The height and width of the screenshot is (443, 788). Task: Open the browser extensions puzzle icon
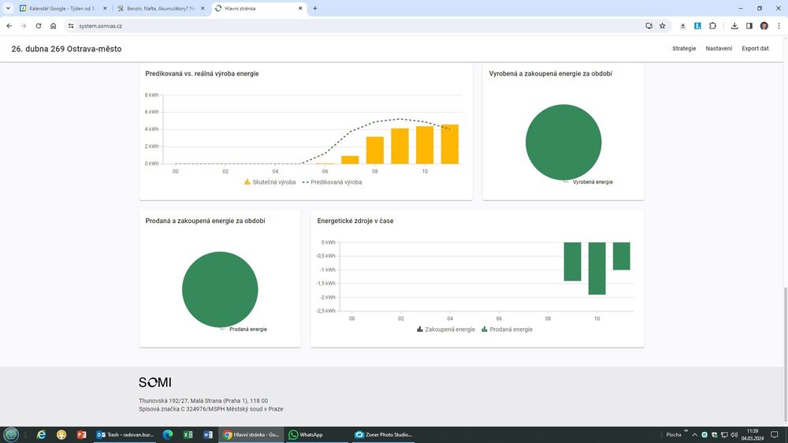tap(712, 26)
